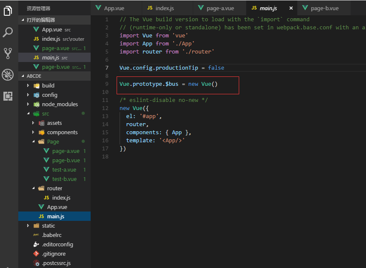Close the main.js editor tab
The image size is (366, 268).
click(291, 8)
